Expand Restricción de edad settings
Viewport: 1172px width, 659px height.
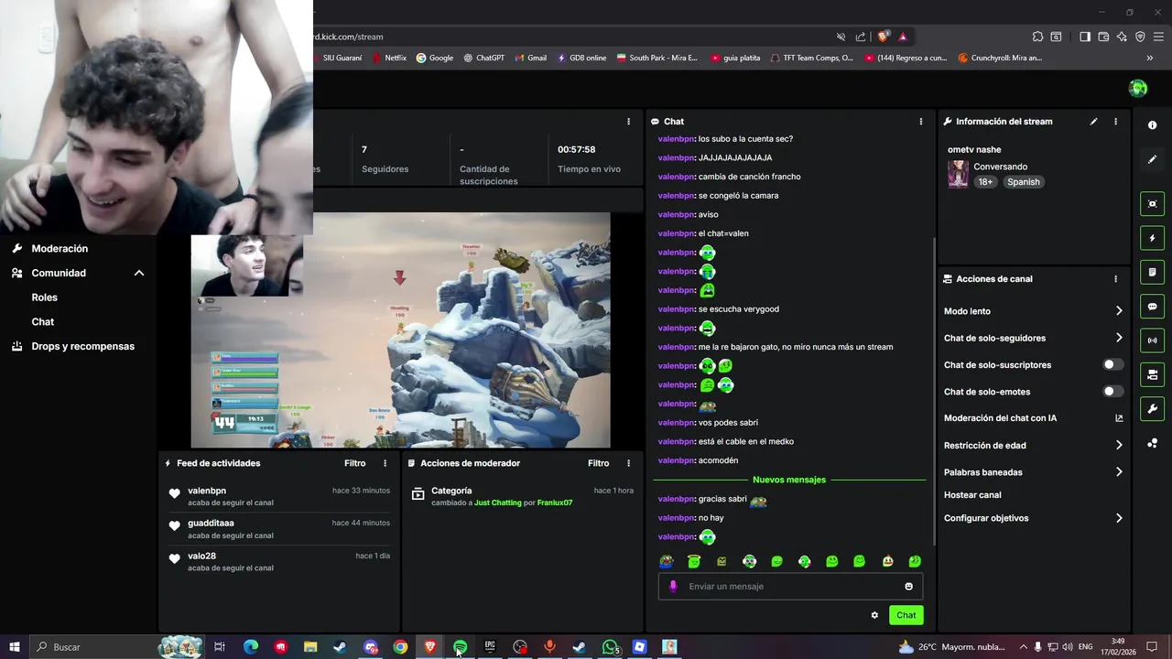click(1118, 446)
